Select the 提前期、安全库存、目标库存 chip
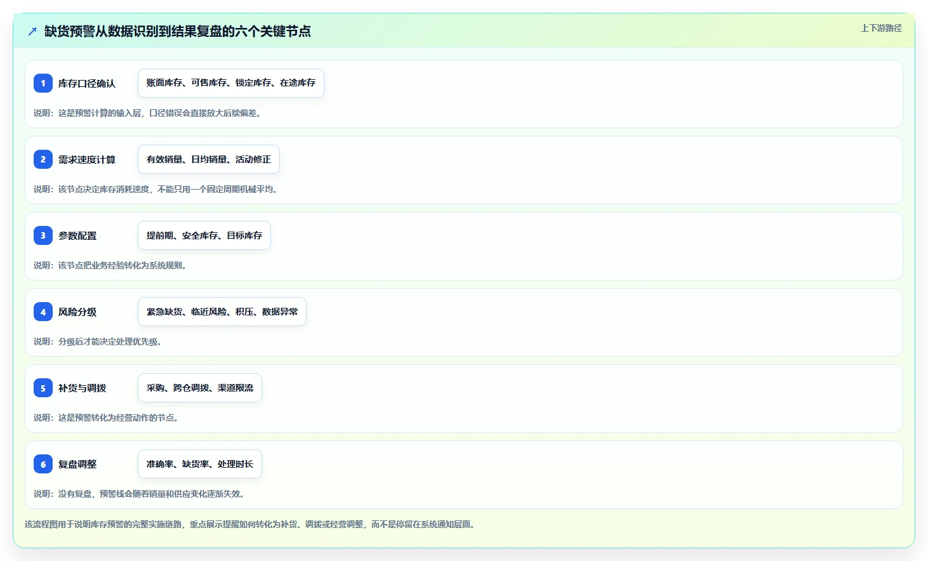This screenshot has width=928, height=561. 204,235
